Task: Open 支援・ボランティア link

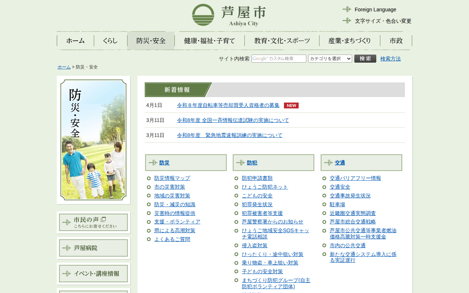Action: pyautogui.click(x=177, y=222)
